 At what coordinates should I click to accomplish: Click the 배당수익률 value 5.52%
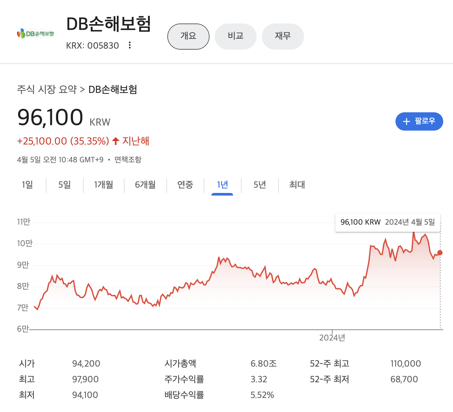[x=262, y=395]
